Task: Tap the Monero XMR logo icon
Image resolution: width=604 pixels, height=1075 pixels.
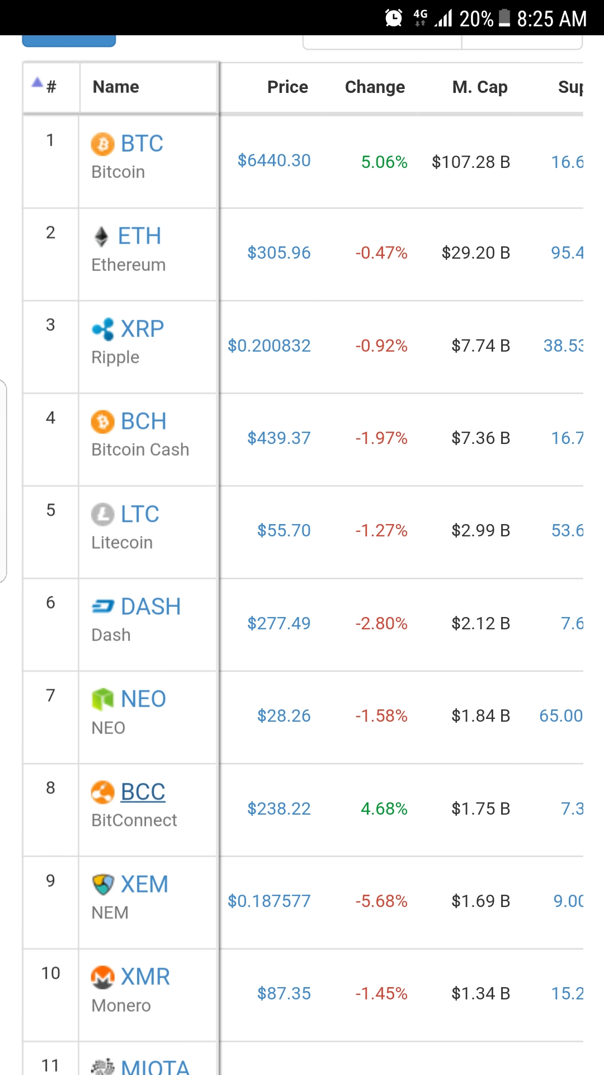Action: tap(103, 977)
